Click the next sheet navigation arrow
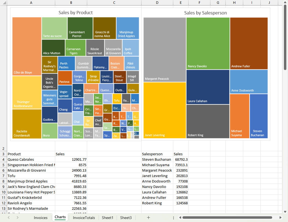Viewport: 288px width, 222px height. [x=17, y=218]
